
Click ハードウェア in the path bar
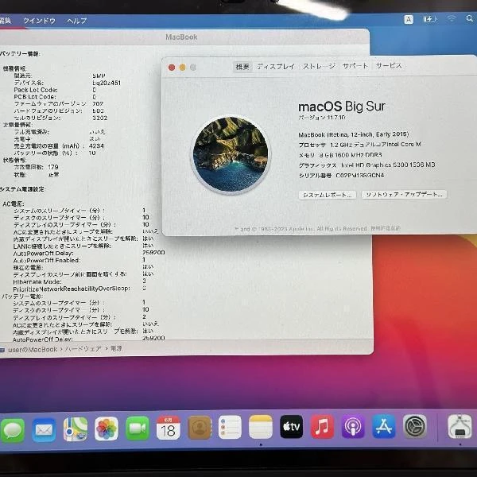(x=83, y=349)
